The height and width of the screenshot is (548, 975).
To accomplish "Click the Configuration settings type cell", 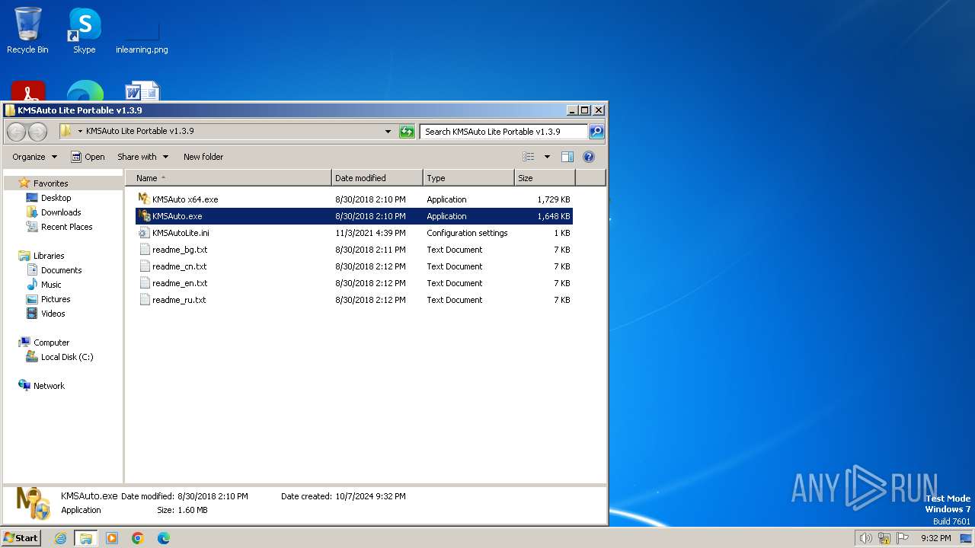I will pos(467,233).
